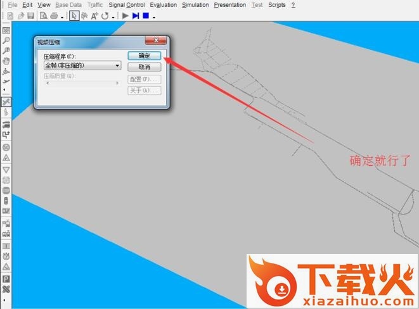Select the priority rules inverted triangle icon
Image resolution: width=419 pixels, height=309 pixels.
(x=6, y=170)
